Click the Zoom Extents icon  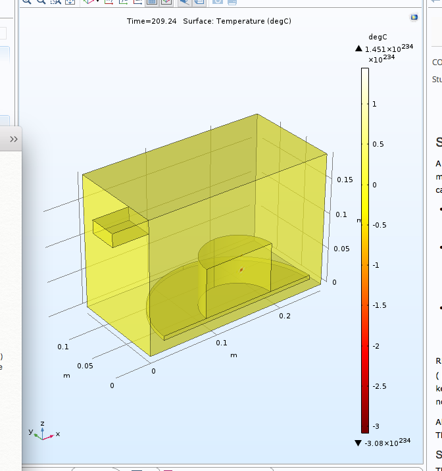(68, 2)
